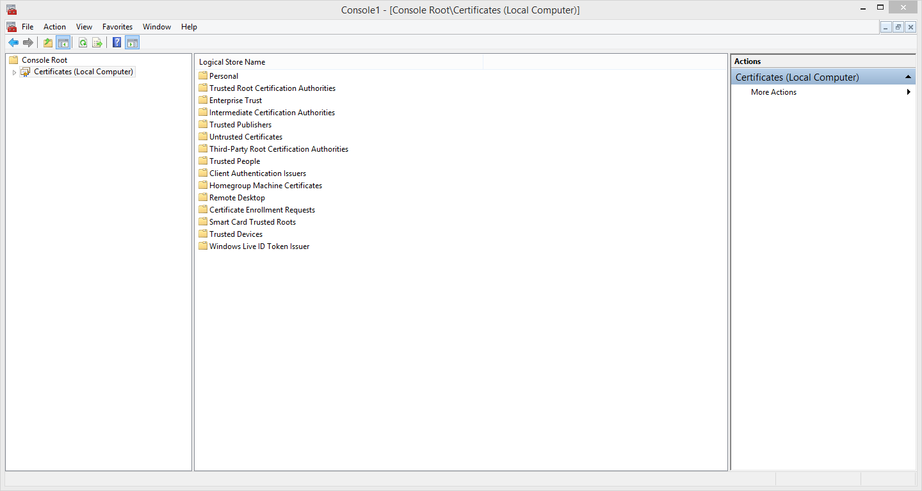Click the blue Back arrow in toolbar
Viewport: 922px width, 491px height.
click(13, 43)
